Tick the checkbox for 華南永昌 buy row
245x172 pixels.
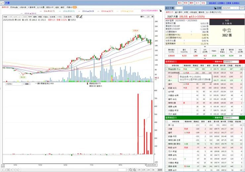pyautogui.click(x=167, y=103)
